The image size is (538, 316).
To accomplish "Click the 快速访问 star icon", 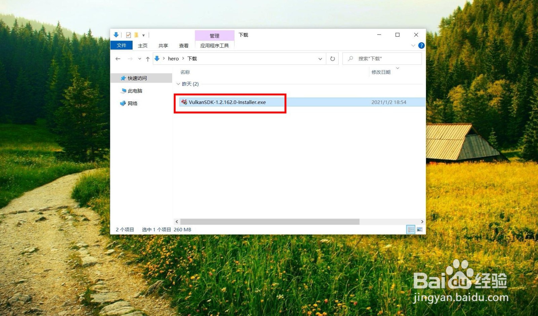I will 123,78.
